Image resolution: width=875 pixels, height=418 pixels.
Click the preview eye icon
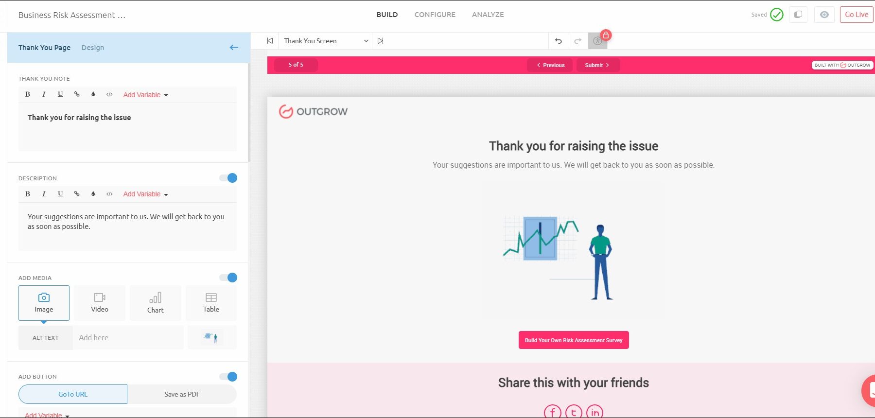click(x=824, y=15)
